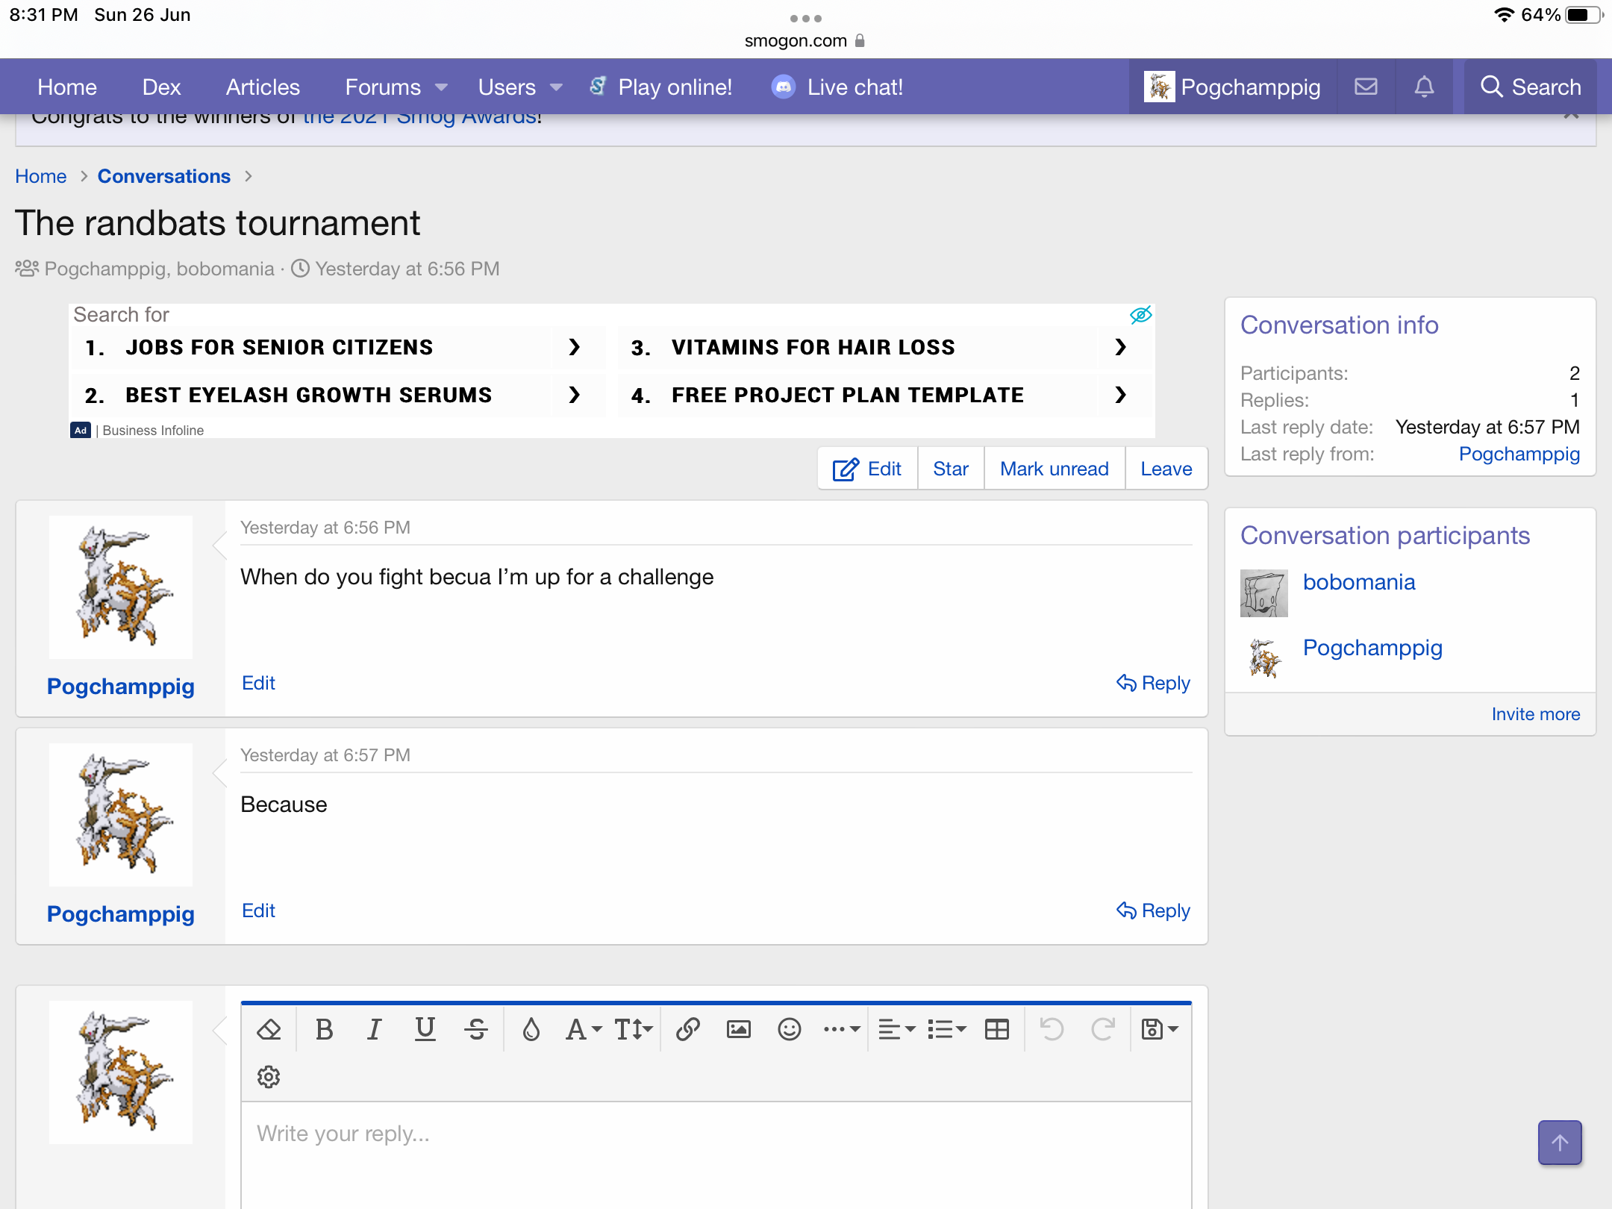Open the Articles menu item

(x=263, y=87)
